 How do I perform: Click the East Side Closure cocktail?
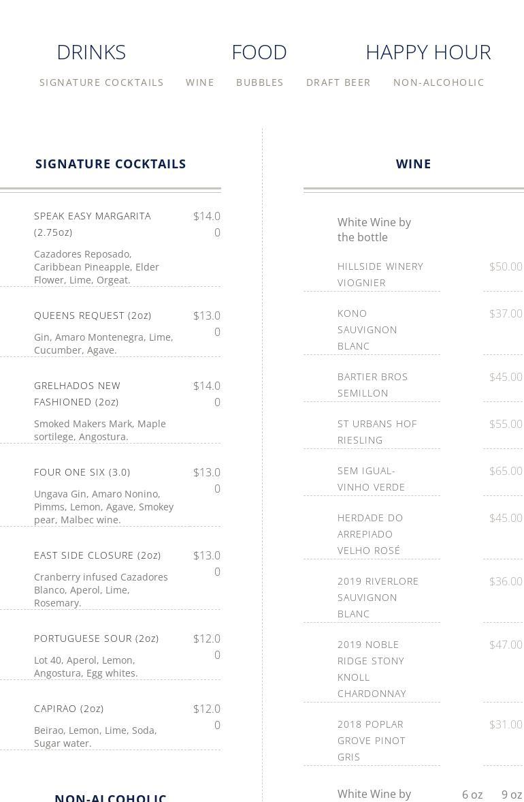click(97, 555)
